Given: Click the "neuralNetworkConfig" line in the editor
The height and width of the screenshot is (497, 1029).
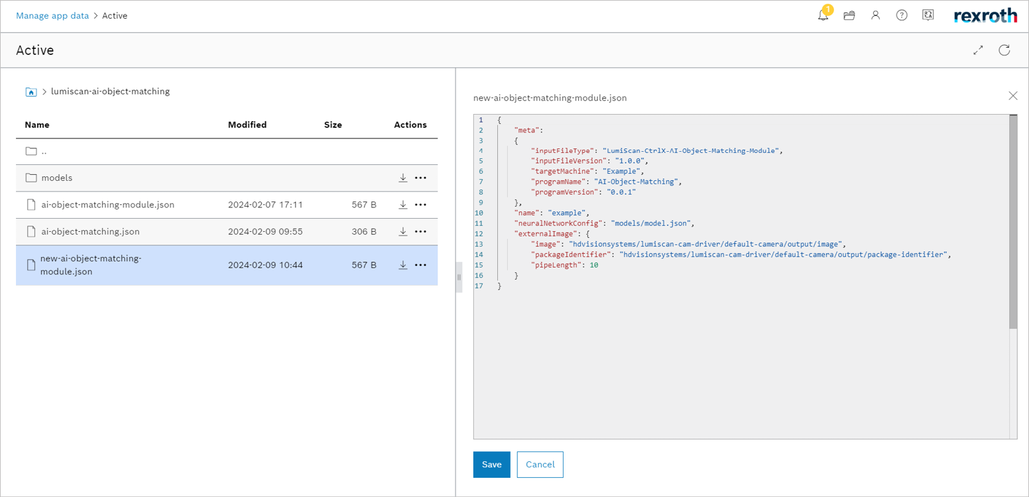Looking at the screenshot, I should click(x=604, y=223).
